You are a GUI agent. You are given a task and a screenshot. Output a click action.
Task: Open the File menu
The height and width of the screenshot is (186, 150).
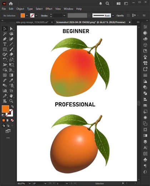coord(4,9)
